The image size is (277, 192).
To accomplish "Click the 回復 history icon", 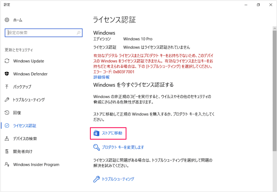I will [x=7, y=113].
